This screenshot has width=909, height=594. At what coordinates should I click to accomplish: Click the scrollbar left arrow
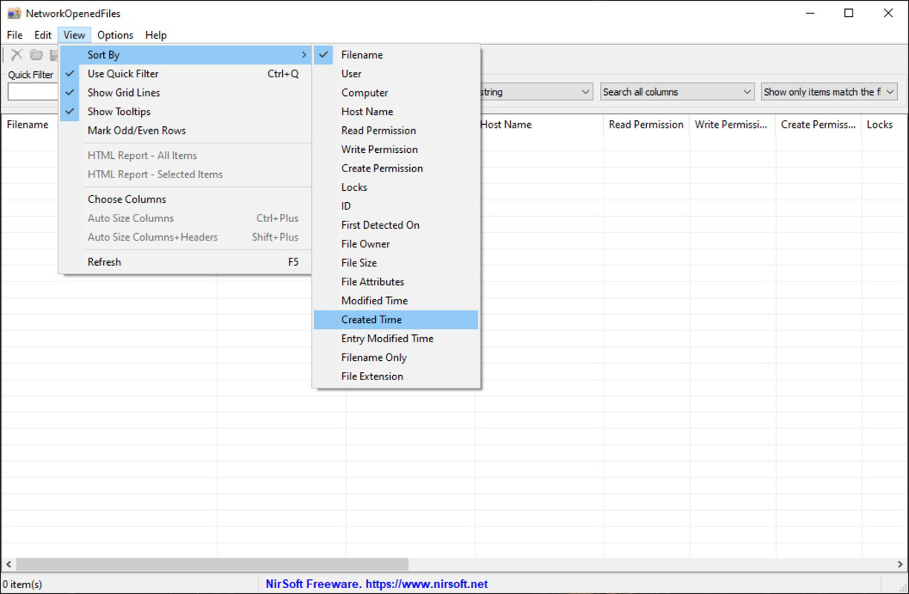point(8,565)
